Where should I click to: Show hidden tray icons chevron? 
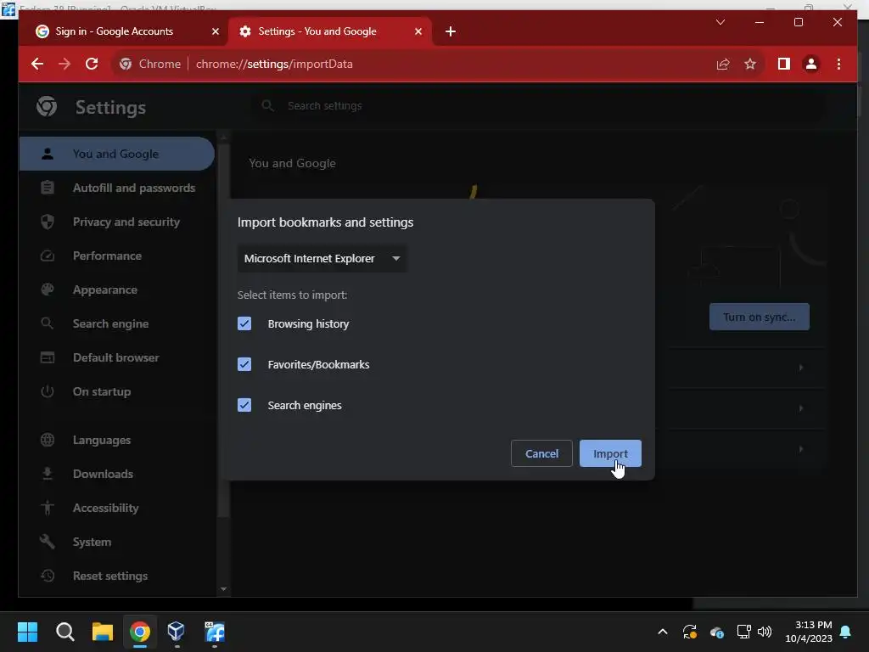pos(662,632)
